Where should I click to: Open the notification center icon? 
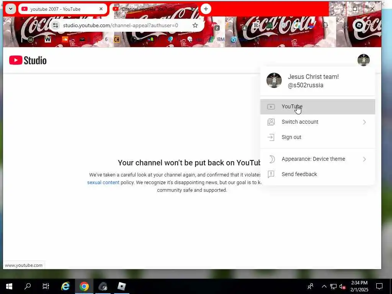click(379, 286)
